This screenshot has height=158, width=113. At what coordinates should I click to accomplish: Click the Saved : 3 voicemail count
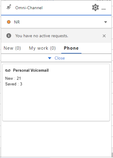[x=14, y=84]
